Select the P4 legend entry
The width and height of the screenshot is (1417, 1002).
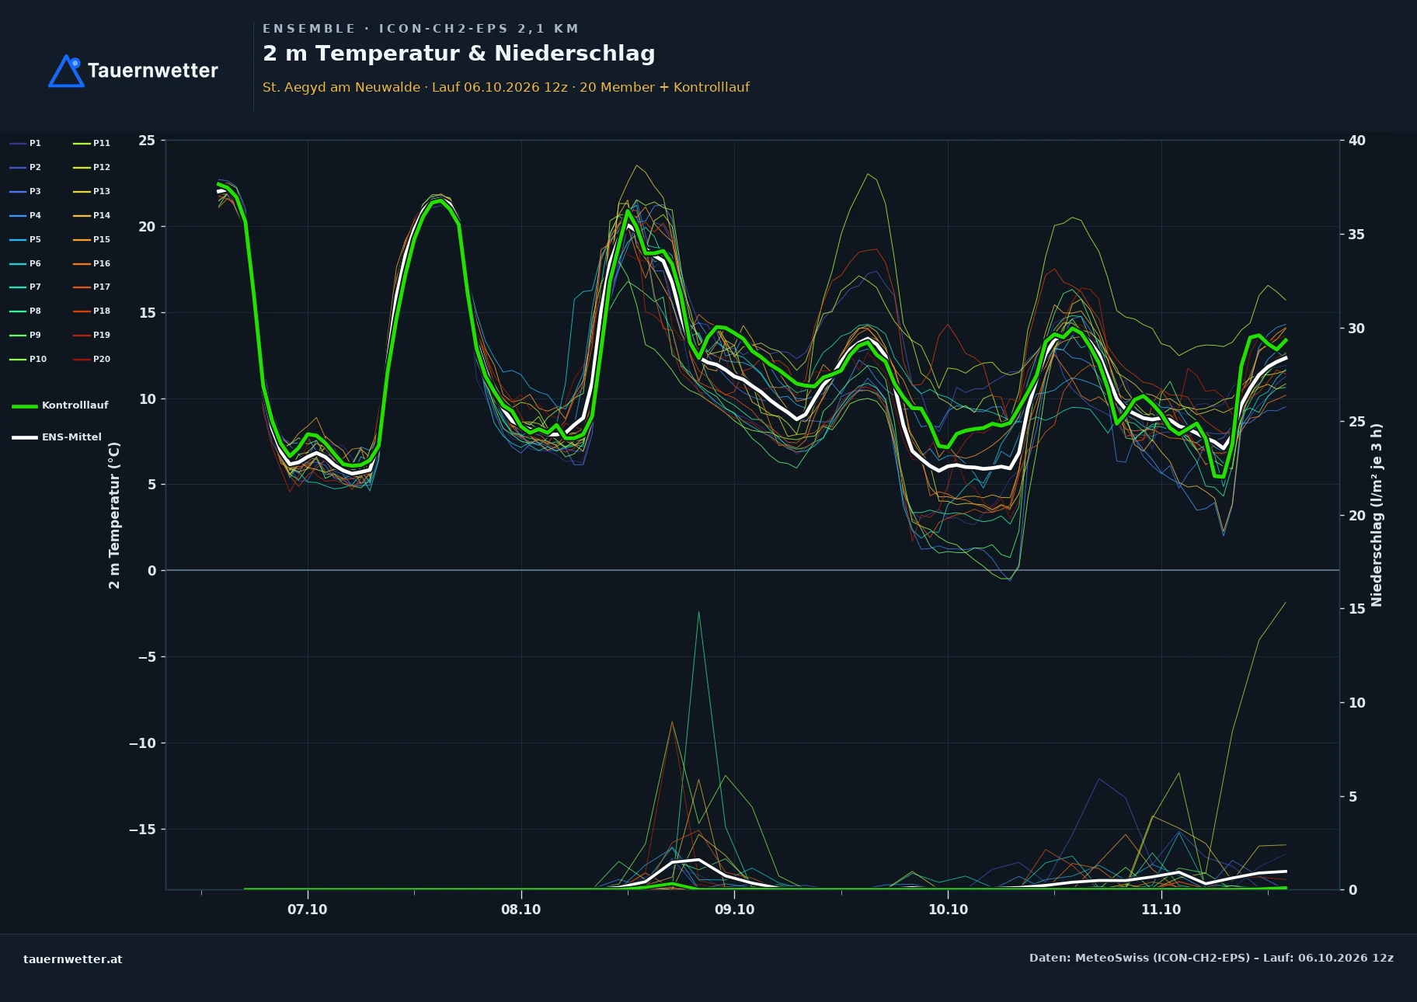(26, 215)
